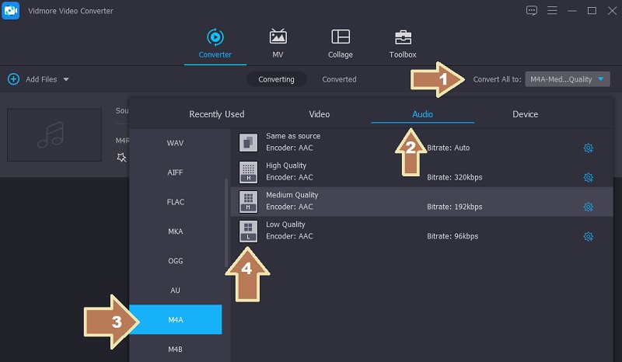Open the MV tab icon
The height and width of the screenshot is (362, 622).
(278, 37)
